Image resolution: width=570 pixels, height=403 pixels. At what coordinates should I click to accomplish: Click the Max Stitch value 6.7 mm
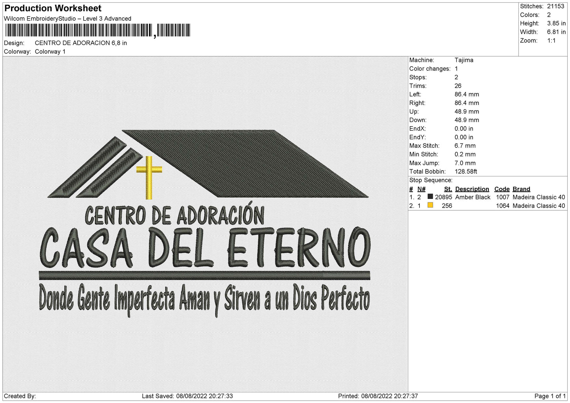pyautogui.click(x=465, y=146)
